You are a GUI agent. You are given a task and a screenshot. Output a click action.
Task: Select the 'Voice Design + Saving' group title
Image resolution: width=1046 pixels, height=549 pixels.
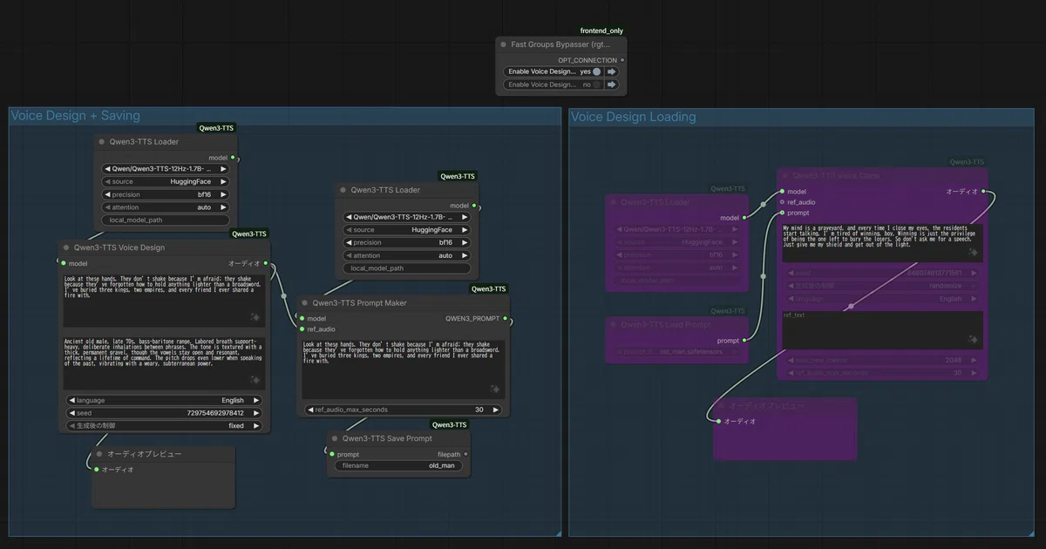[x=75, y=116]
